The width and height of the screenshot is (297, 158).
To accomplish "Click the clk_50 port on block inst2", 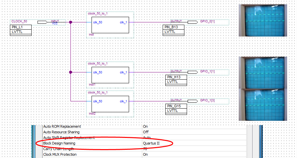I will [x=97, y=101].
